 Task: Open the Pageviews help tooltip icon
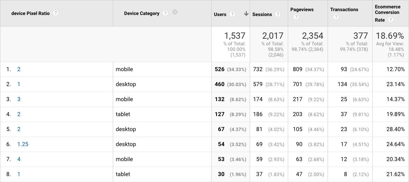click(x=295, y=17)
